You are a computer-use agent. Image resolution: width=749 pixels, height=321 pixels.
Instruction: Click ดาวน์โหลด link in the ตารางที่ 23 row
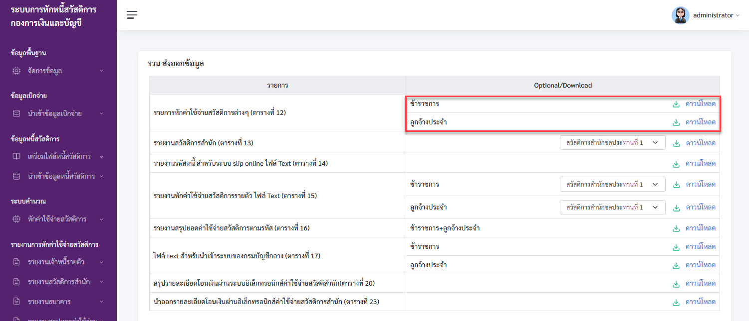[x=701, y=302]
